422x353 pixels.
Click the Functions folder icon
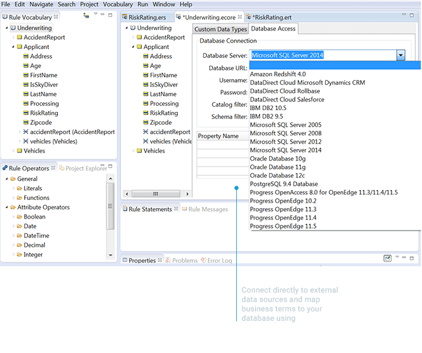click(19, 198)
